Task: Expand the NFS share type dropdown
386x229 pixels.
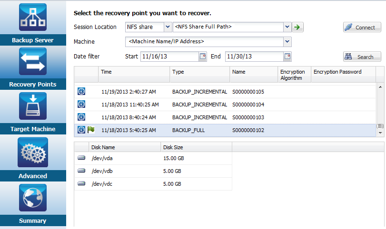Action: coord(167,27)
